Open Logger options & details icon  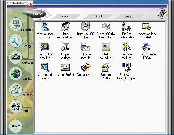(x=147, y=26)
